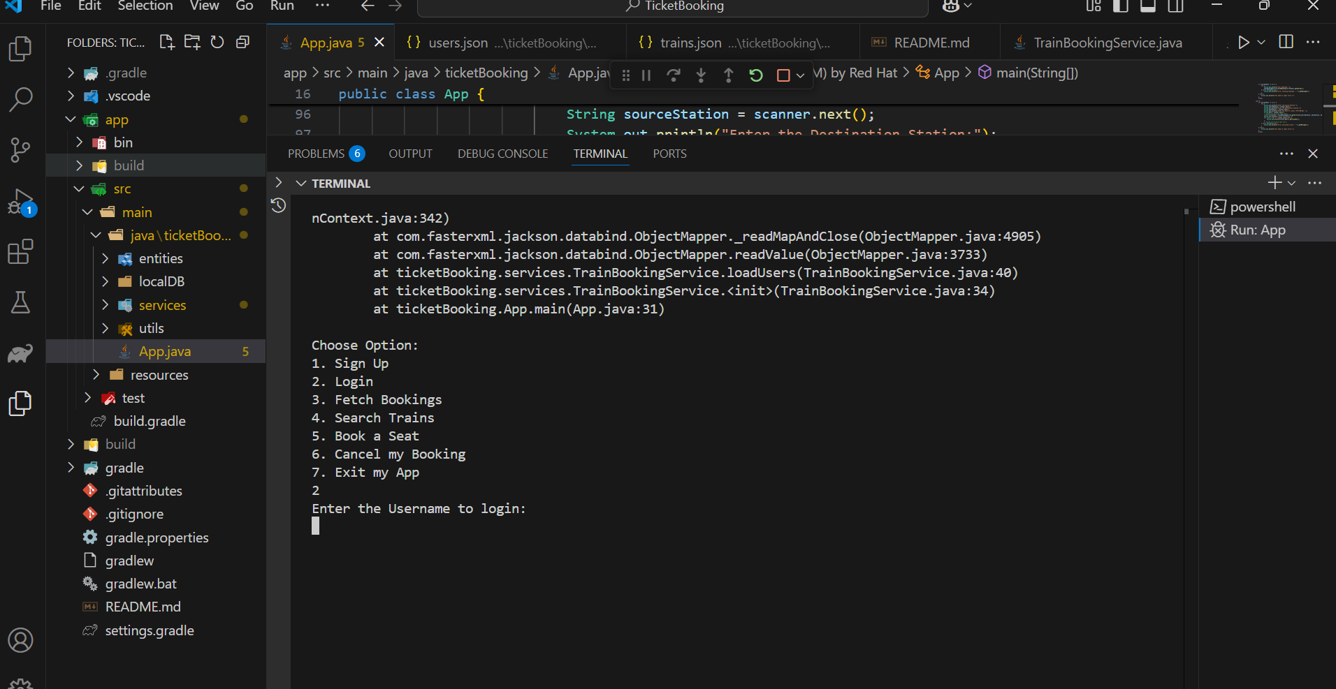
Task: Split the editor to the right
Action: tap(1286, 42)
